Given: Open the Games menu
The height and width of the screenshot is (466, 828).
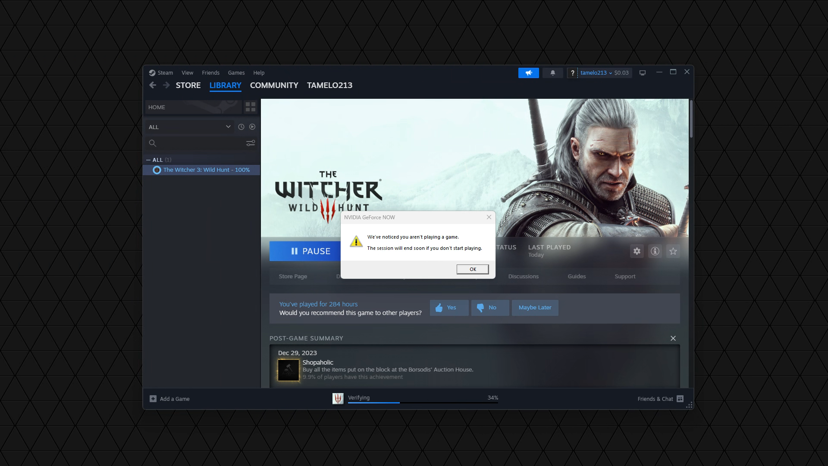Looking at the screenshot, I should [x=236, y=73].
